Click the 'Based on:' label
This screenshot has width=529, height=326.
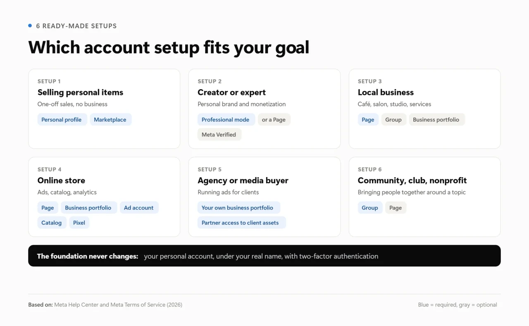41,305
